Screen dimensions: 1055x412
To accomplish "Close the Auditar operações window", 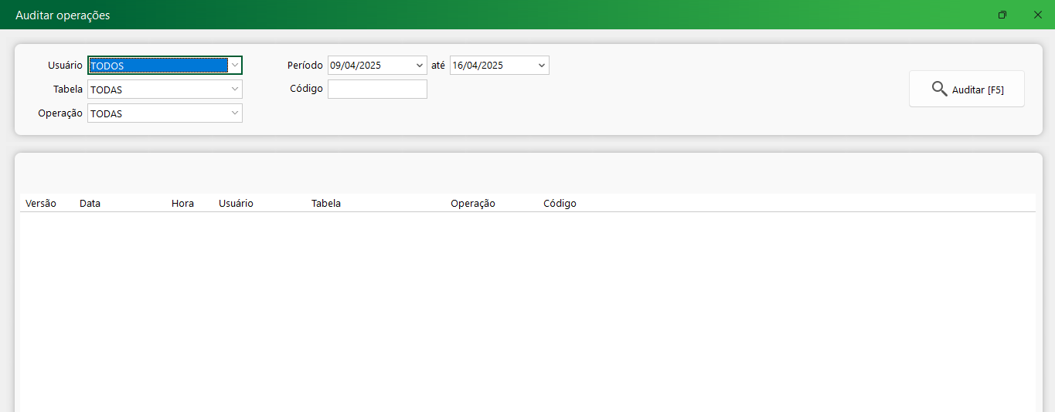I will [1037, 15].
